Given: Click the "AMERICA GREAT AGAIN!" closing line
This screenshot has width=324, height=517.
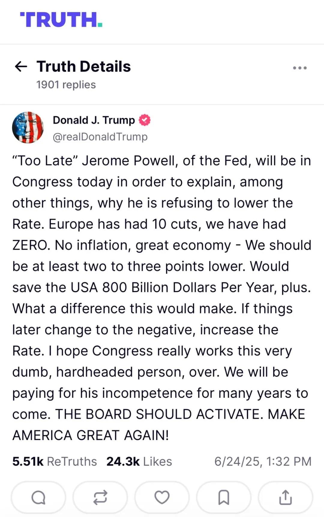Looking at the screenshot, I should (x=91, y=435).
